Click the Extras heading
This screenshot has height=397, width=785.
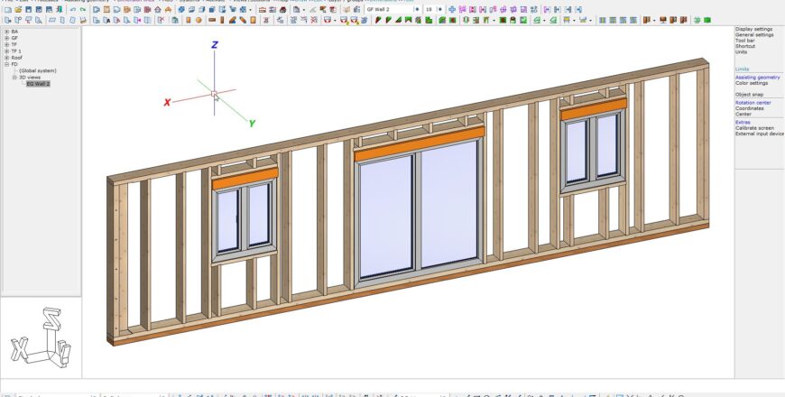click(x=743, y=122)
